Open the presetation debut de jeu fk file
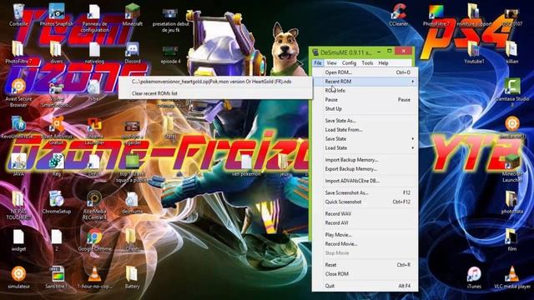 coord(170,20)
